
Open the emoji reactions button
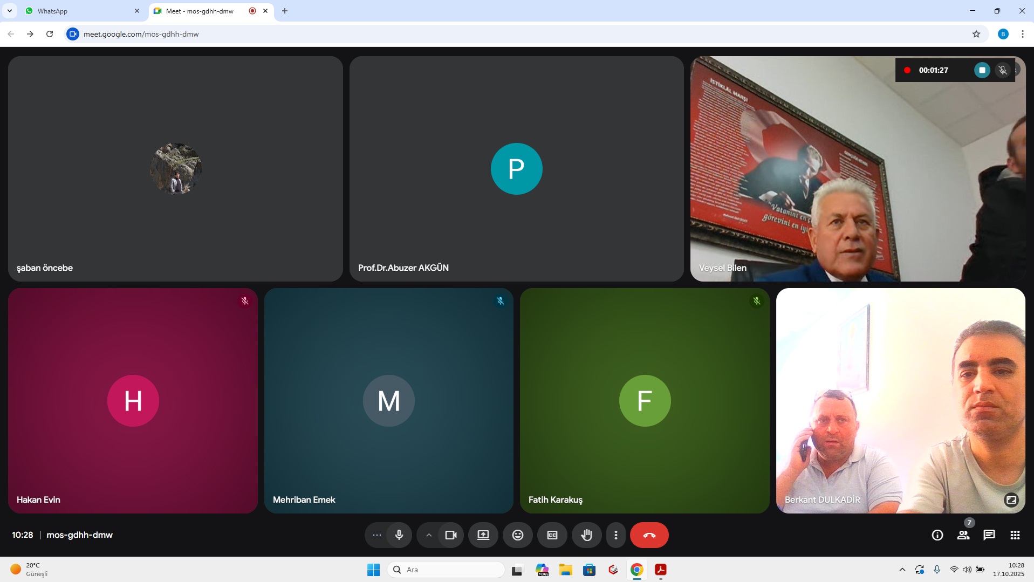coord(518,535)
